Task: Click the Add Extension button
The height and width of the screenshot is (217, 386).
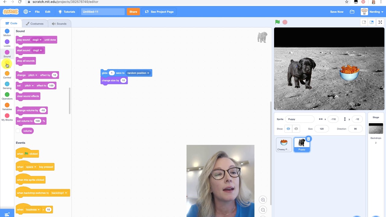Action: point(7,214)
